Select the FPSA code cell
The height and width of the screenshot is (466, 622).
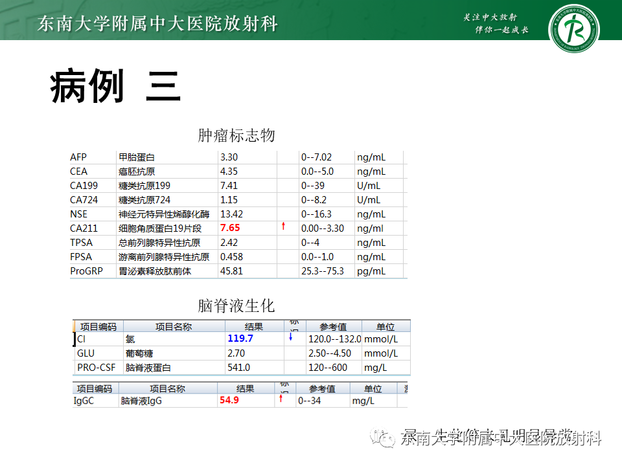click(81, 257)
